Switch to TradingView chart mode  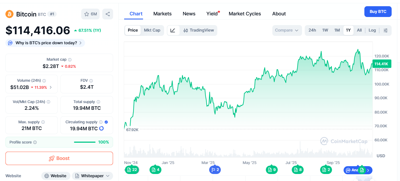tap(198, 30)
